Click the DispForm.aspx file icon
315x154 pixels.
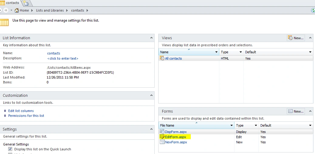[x=162, y=132]
